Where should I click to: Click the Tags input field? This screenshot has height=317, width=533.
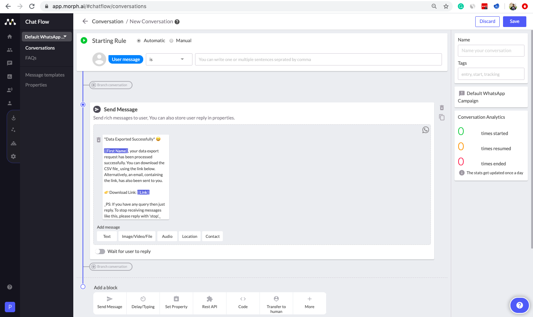(x=491, y=74)
